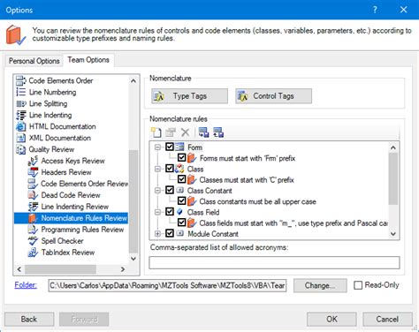This screenshot has height=332, width=419.
Task: Click the folder path text field
Action: tap(167, 285)
